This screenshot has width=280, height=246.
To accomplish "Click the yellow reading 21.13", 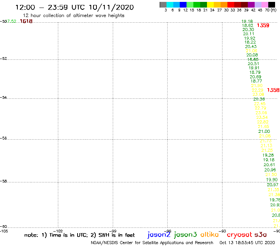I will pyautogui.click(x=266, y=146).
